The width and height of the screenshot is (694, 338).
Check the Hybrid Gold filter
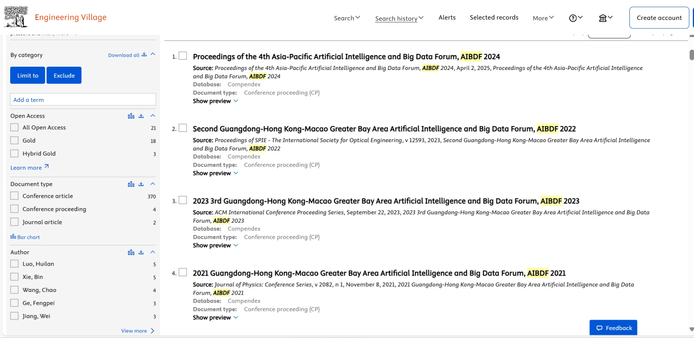pos(14,154)
